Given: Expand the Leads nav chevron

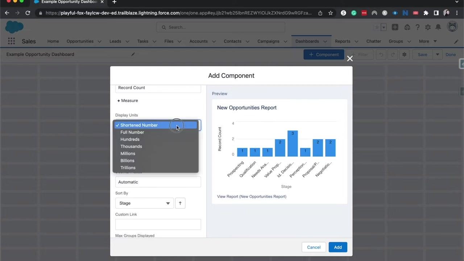Looking at the screenshot, I should 127,41.
